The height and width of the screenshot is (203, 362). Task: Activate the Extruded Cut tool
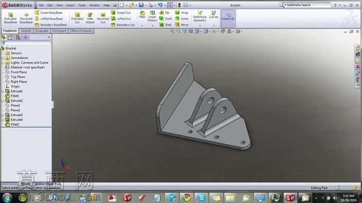pos(77,18)
